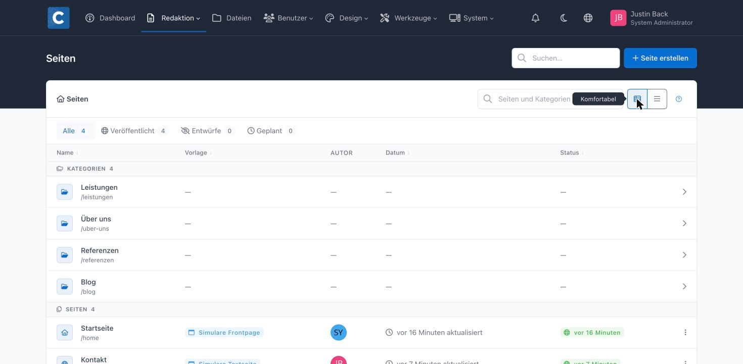Click the Dashboard gauge icon
Viewport: 743px width, 364px height.
(90, 18)
